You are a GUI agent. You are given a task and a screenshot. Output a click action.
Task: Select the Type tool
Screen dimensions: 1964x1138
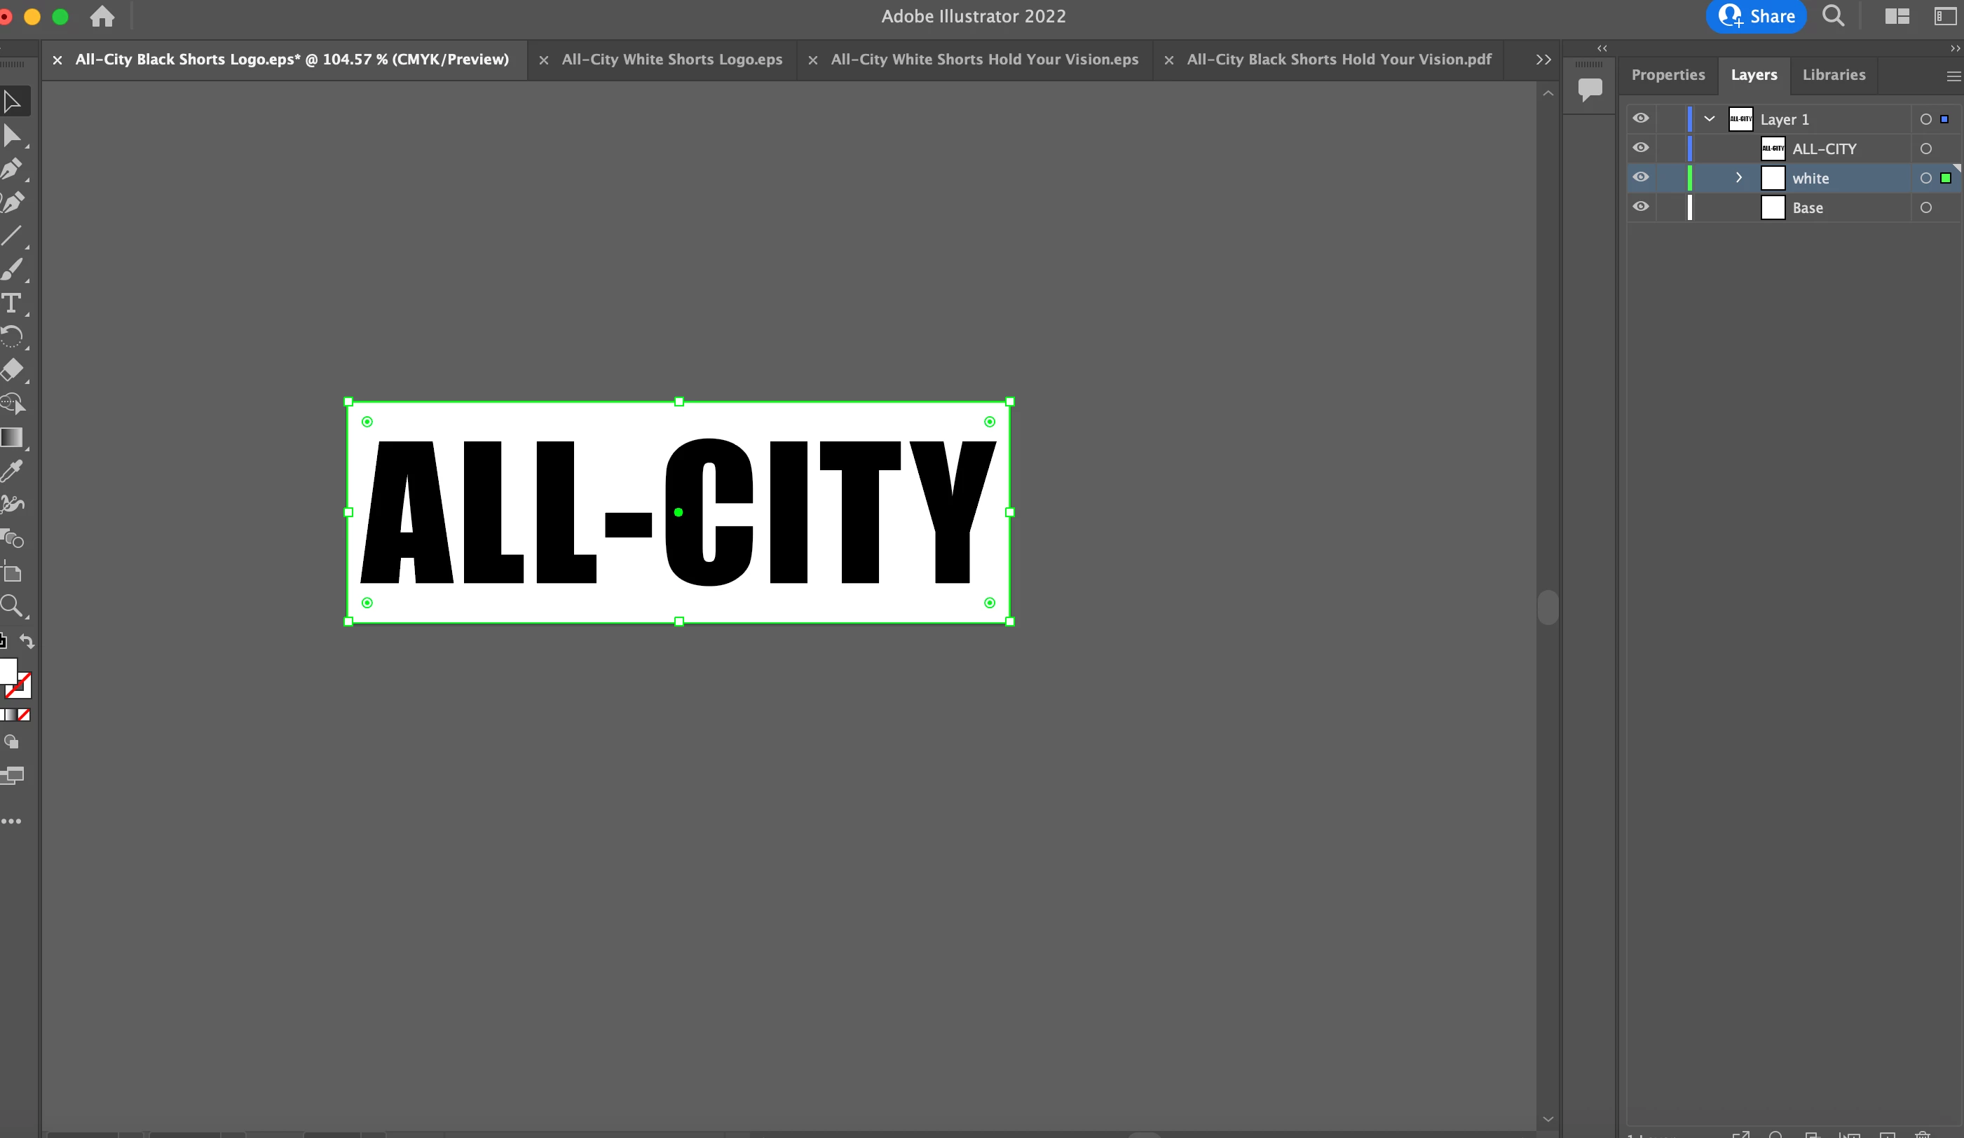tap(12, 303)
